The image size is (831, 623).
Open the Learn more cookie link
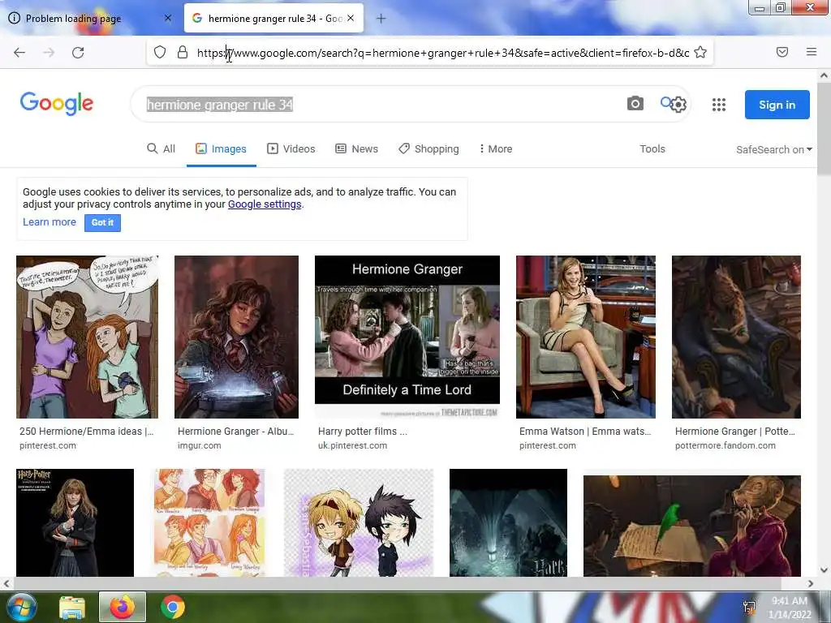(50, 222)
